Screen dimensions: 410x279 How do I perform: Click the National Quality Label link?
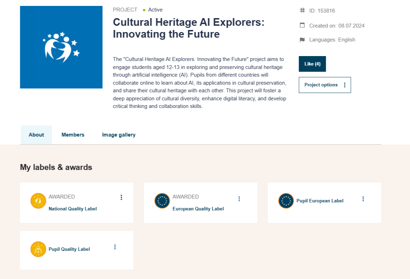pos(73,209)
